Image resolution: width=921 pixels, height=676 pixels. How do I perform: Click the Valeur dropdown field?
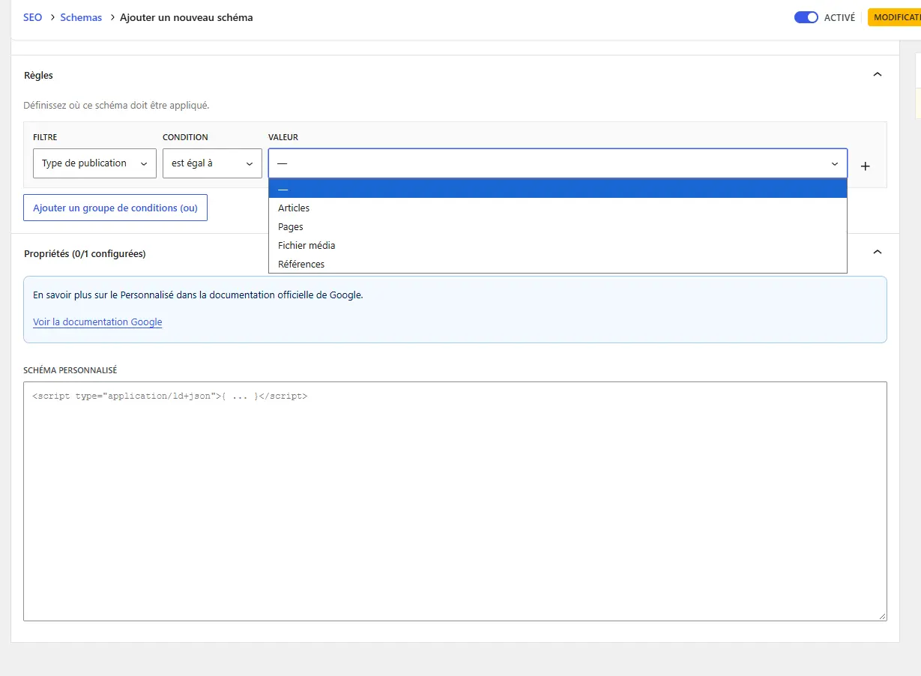pyautogui.click(x=558, y=163)
